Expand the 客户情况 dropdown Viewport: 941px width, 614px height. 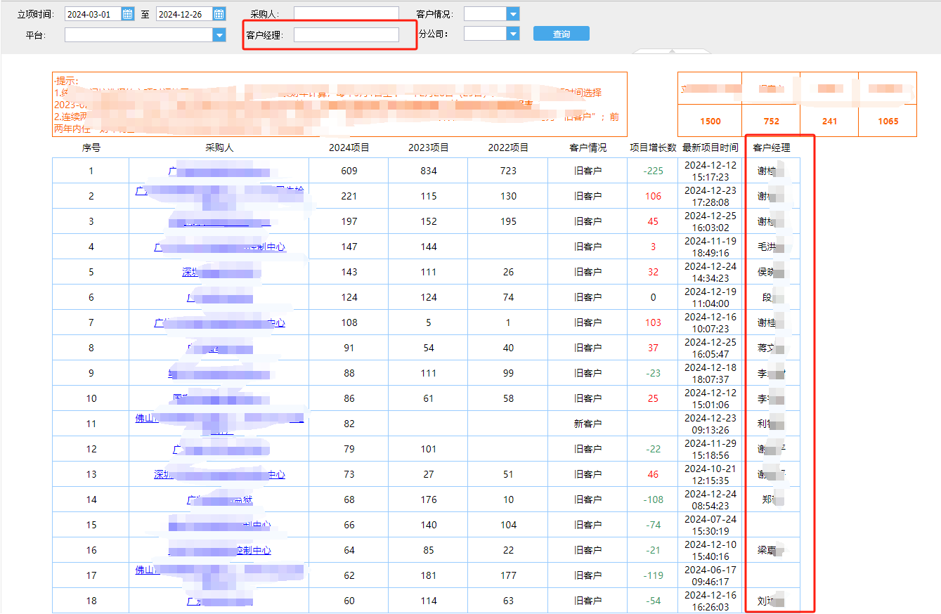point(513,14)
